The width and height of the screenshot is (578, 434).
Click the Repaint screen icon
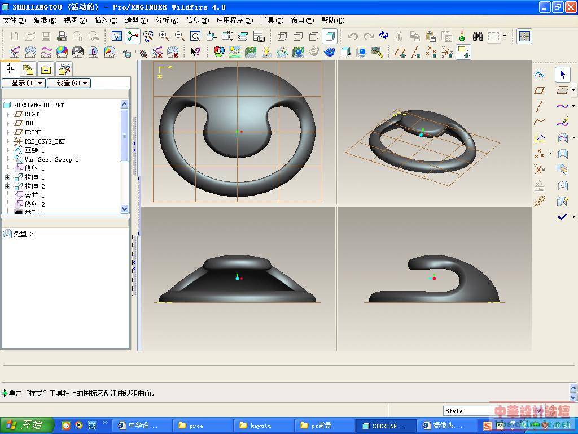pos(117,36)
